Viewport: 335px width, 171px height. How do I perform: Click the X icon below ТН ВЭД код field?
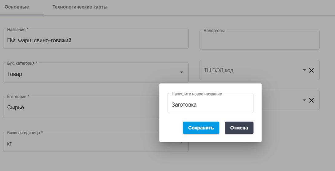click(x=311, y=100)
